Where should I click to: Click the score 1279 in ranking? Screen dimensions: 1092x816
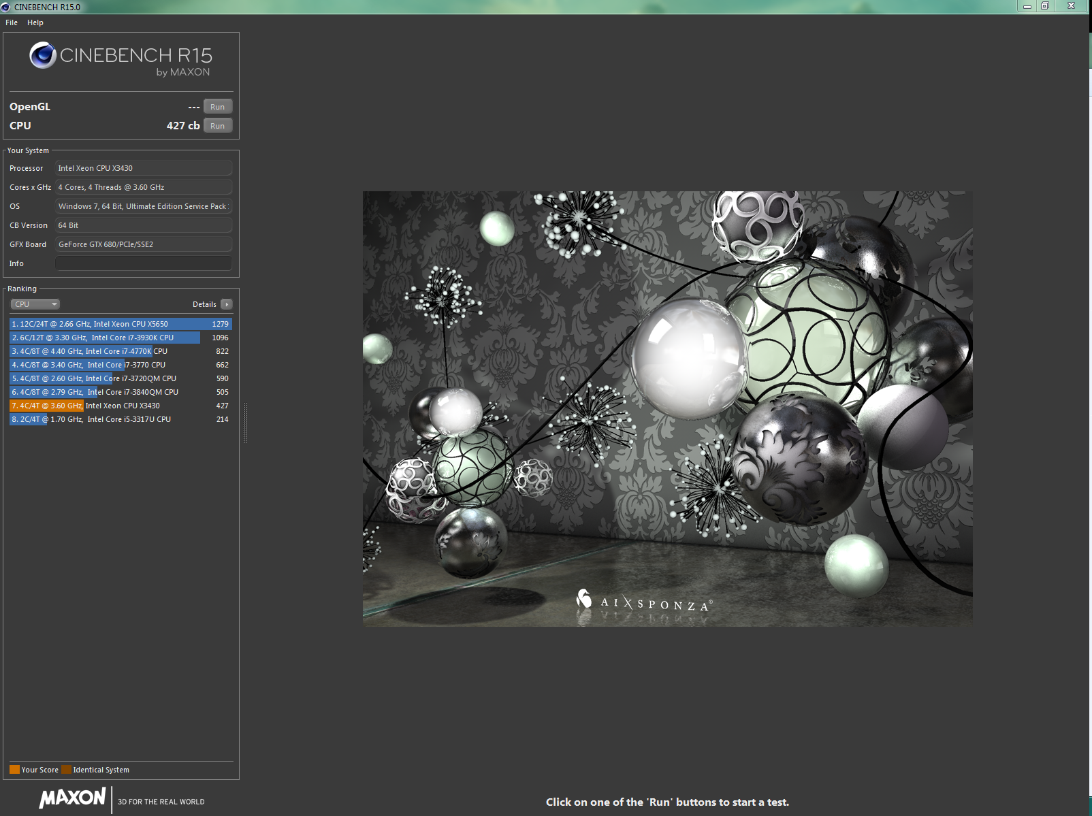point(220,324)
